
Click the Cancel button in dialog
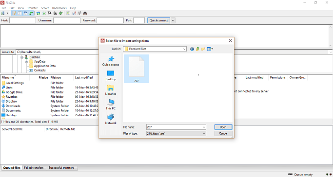click(223, 134)
